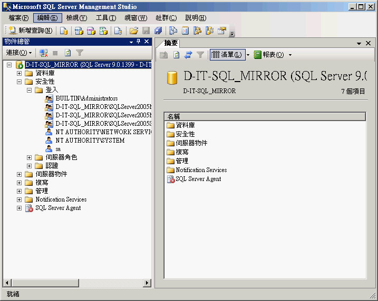This screenshot has height=301, width=378.
Task: Open main toolbar options overflow arrow
Action: pyautogui.click(x=232, y=34)
